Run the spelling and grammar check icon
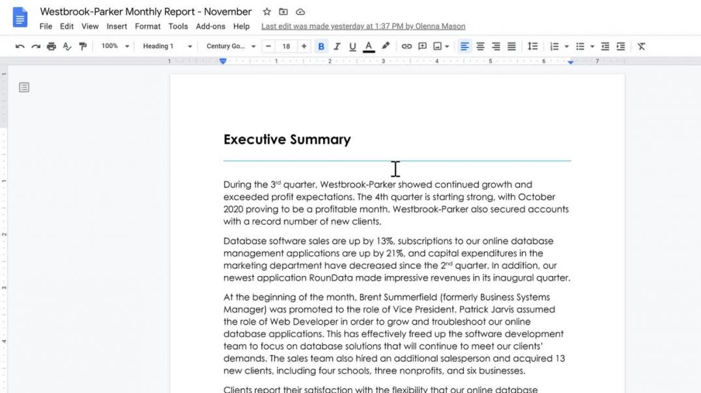 click(x=67, y=46)
